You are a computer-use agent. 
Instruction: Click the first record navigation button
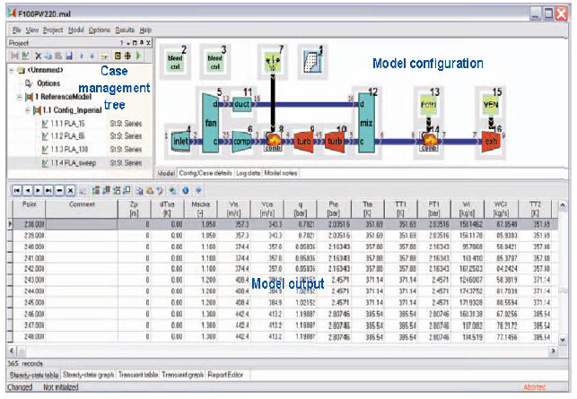coord(14,191)
